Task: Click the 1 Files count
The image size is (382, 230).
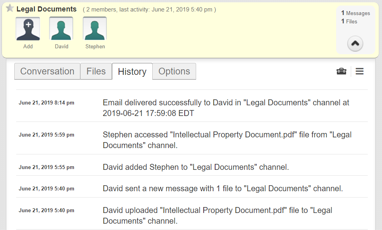Action: click(349, 21)
